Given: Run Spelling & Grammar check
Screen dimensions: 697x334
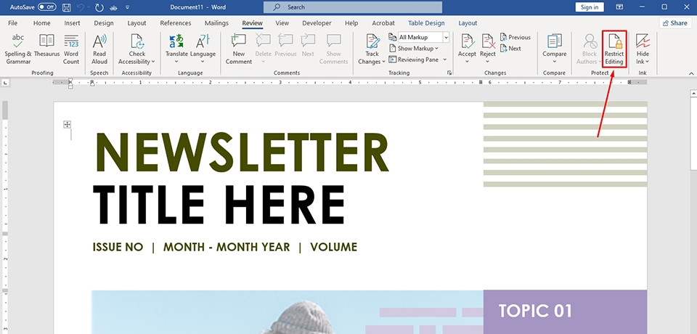Looking at the screenshot, I should point(18,49).
